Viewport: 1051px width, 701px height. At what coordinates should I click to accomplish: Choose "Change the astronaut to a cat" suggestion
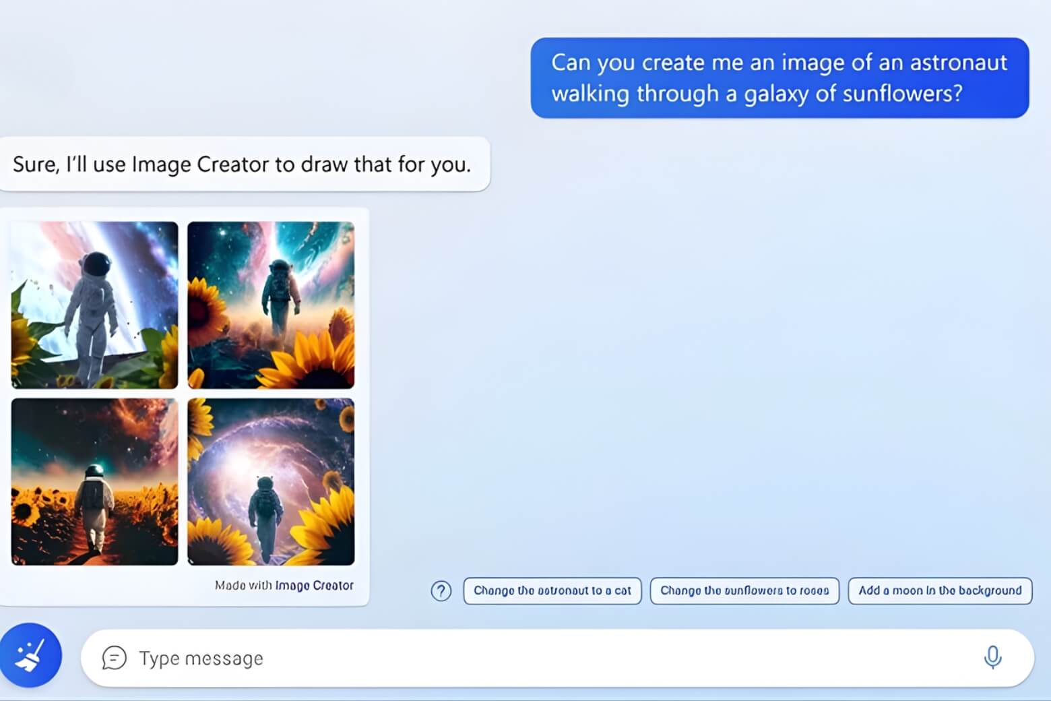pyautogui.click(x=552, y=591)
